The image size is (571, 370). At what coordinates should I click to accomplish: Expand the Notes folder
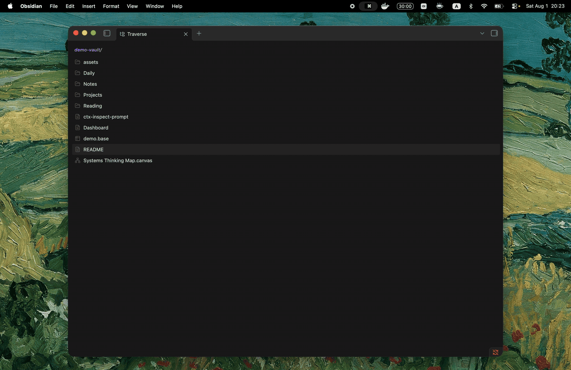point(286,84)
